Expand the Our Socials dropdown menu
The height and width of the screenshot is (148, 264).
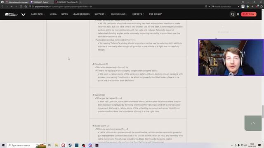119,14
